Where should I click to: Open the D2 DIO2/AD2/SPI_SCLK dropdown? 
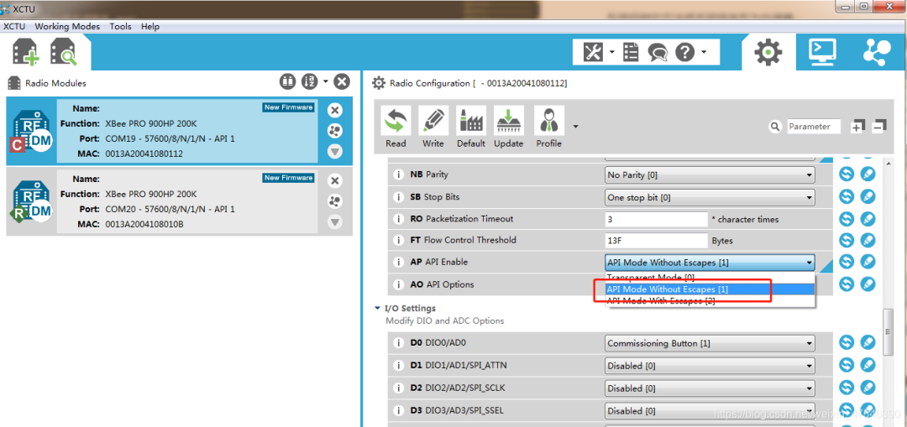tap(710, 388)
